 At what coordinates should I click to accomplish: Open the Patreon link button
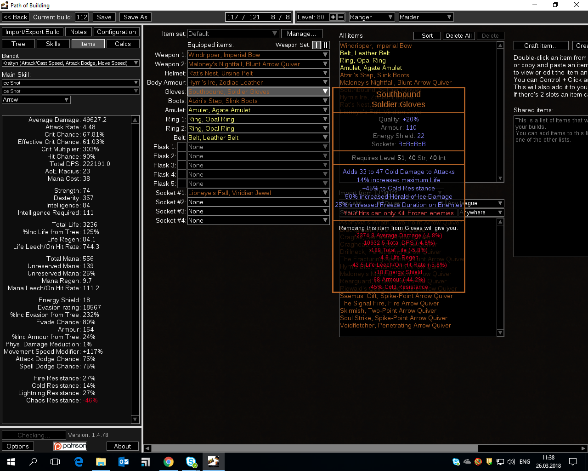[70, 446]
